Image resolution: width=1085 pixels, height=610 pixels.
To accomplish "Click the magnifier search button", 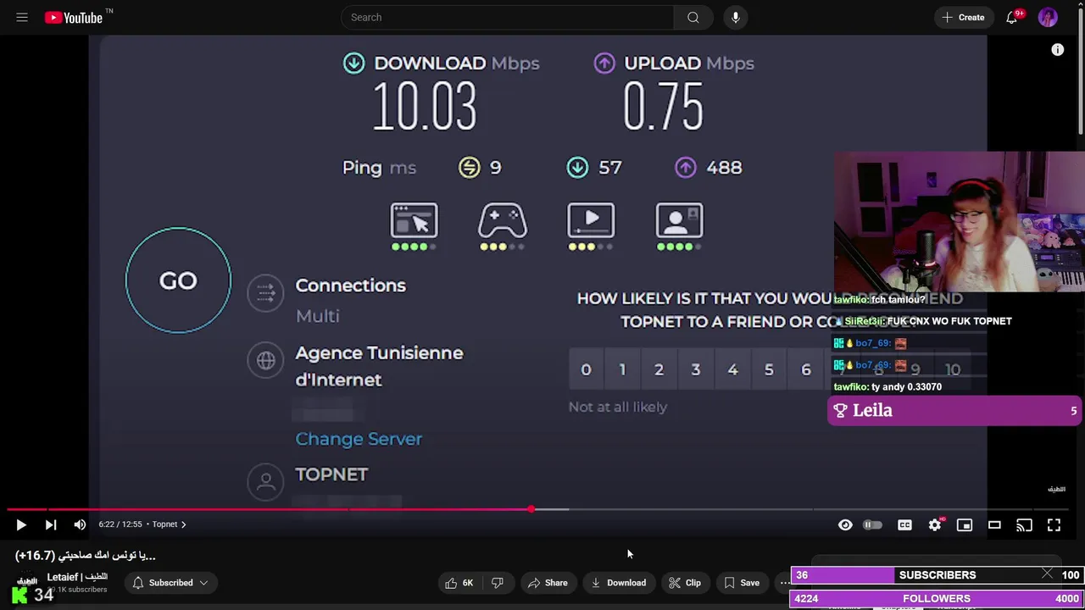I will click(693, 17).
